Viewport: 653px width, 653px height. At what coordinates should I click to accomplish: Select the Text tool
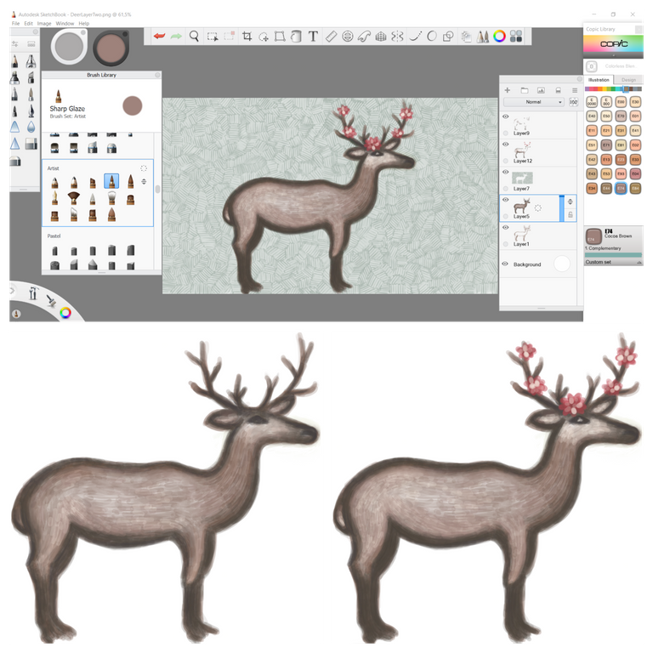pos(313,37)
